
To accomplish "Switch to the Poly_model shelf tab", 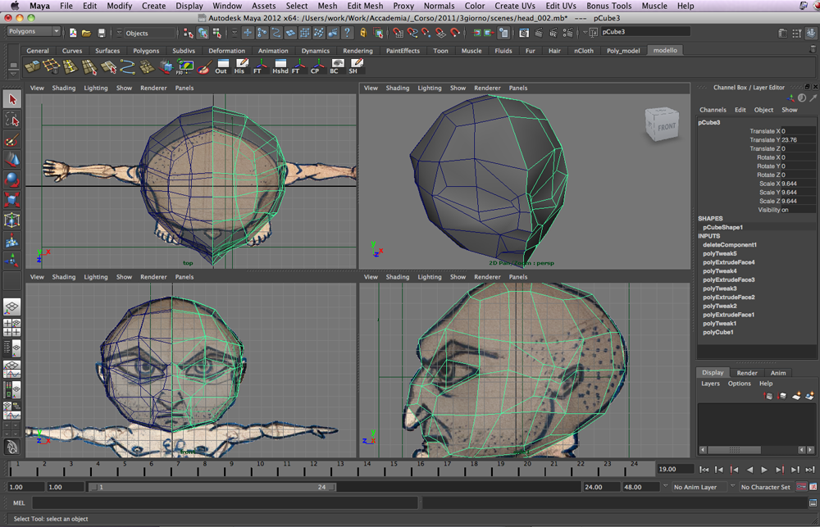I will [x=623, y=51].
